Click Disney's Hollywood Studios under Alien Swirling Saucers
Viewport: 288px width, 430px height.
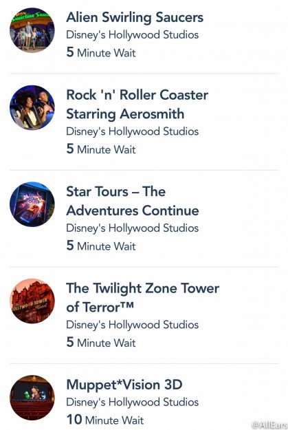(133, 35)
